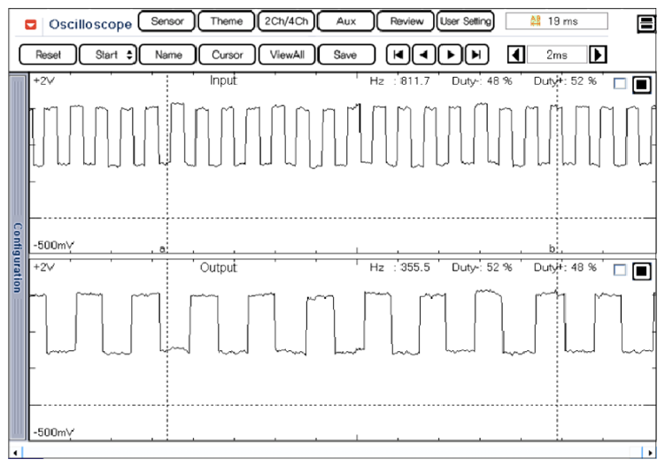Click the horizontal scrollbar right arrow
This screenshot has width=665, height=467.
pos(650,453)
